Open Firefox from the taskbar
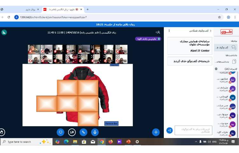 click(111, 142)
